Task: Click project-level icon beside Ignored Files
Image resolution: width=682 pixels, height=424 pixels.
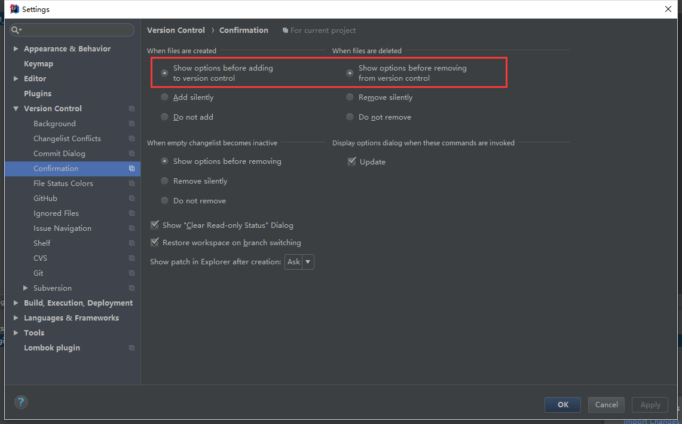Action: point(131,213)
